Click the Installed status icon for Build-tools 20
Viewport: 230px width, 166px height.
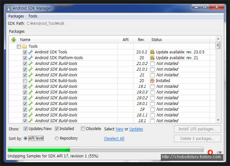[152, 81]
